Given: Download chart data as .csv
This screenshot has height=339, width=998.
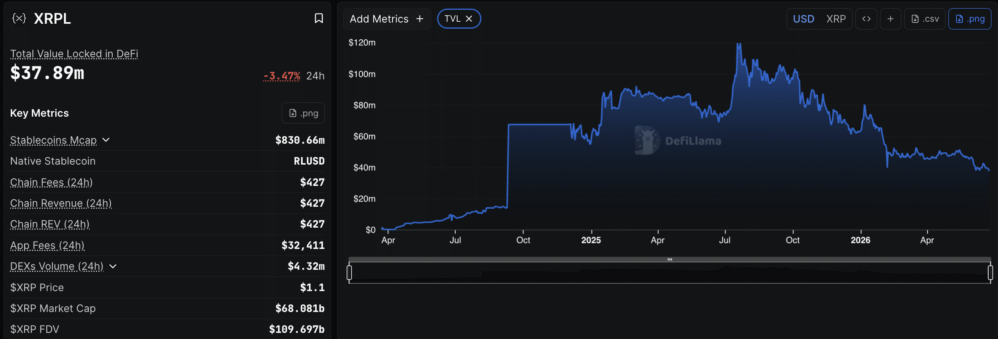Looking at the screenshot, I should coord(925,19).
